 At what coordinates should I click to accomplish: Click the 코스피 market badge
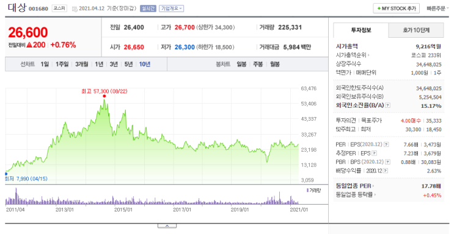click(59, 9)
